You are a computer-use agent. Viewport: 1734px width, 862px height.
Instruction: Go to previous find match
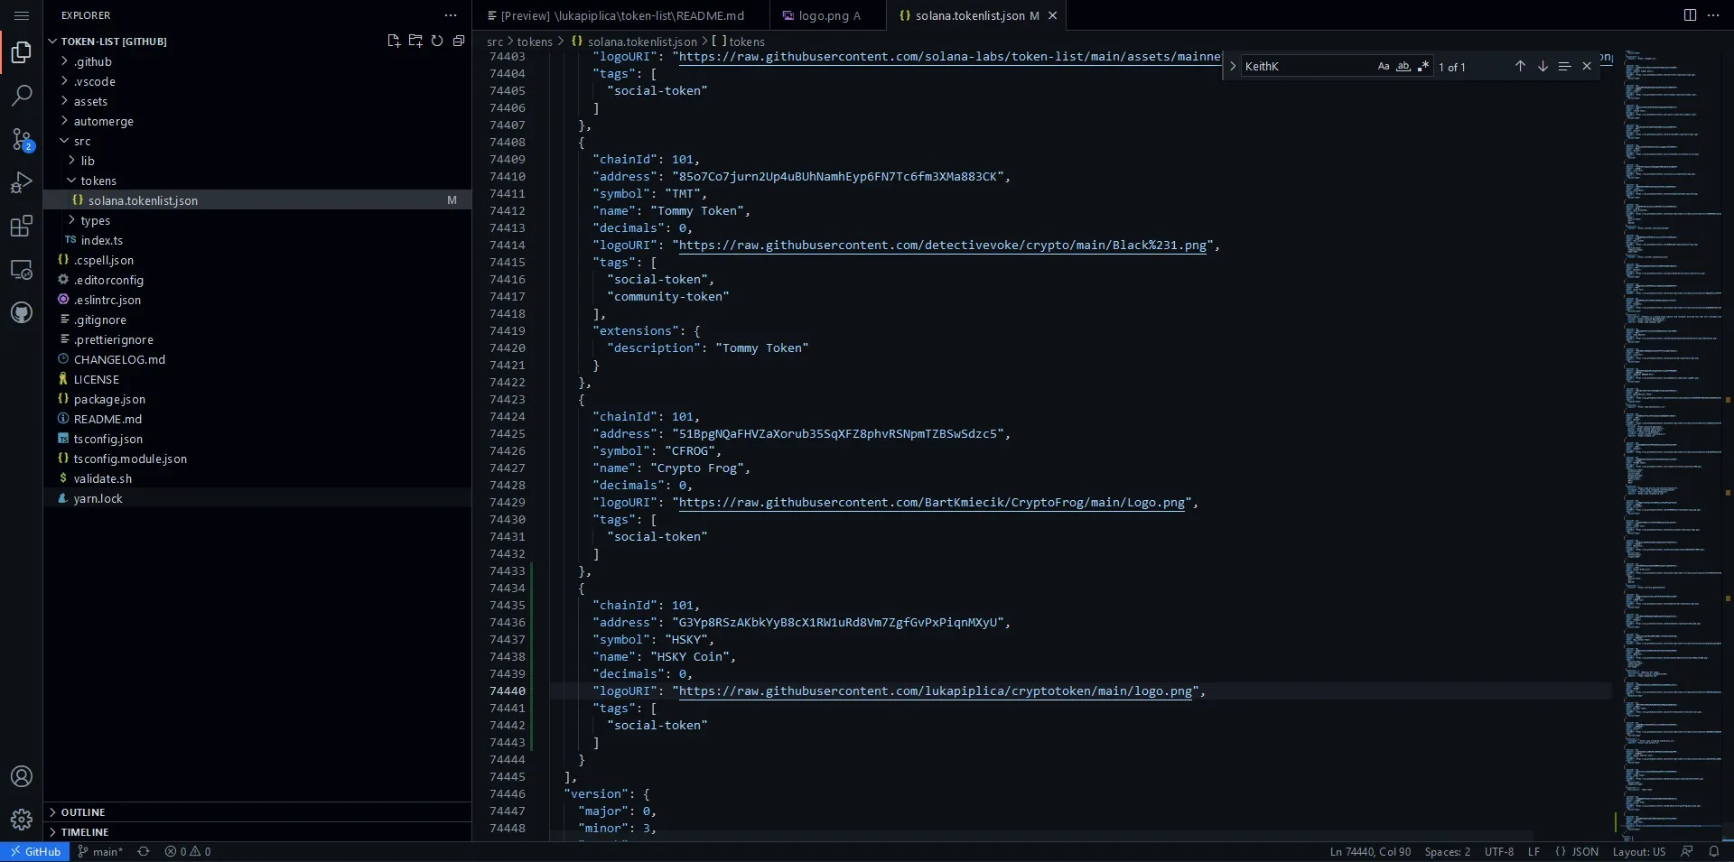coord(1520,66)
